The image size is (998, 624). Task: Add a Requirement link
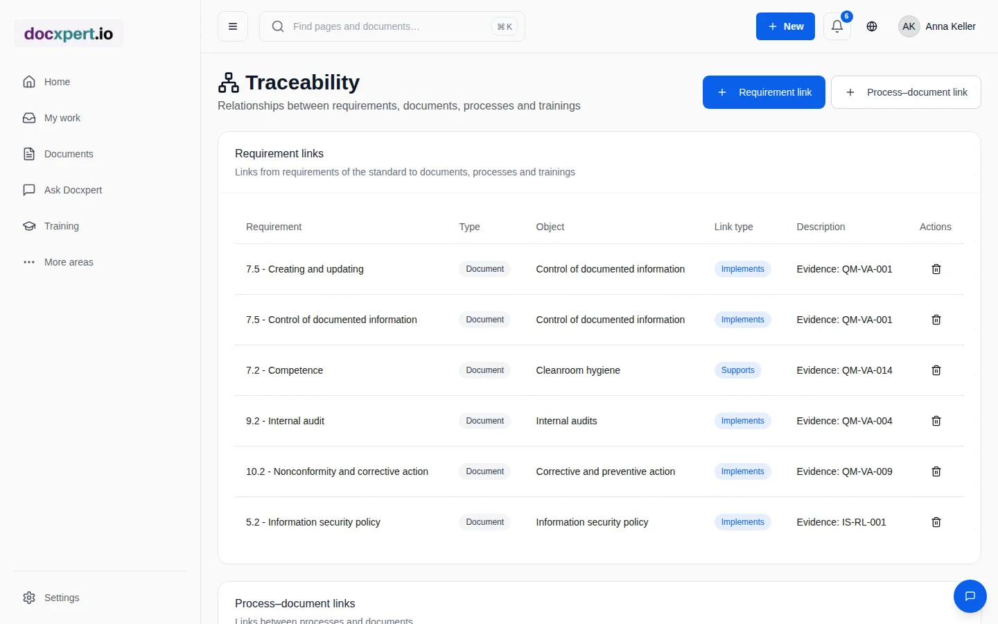coord(764,92)
